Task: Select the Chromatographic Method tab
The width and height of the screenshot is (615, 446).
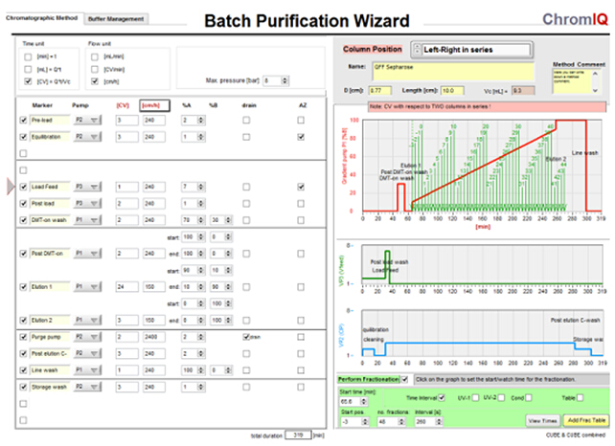Action: coord(42,18)
